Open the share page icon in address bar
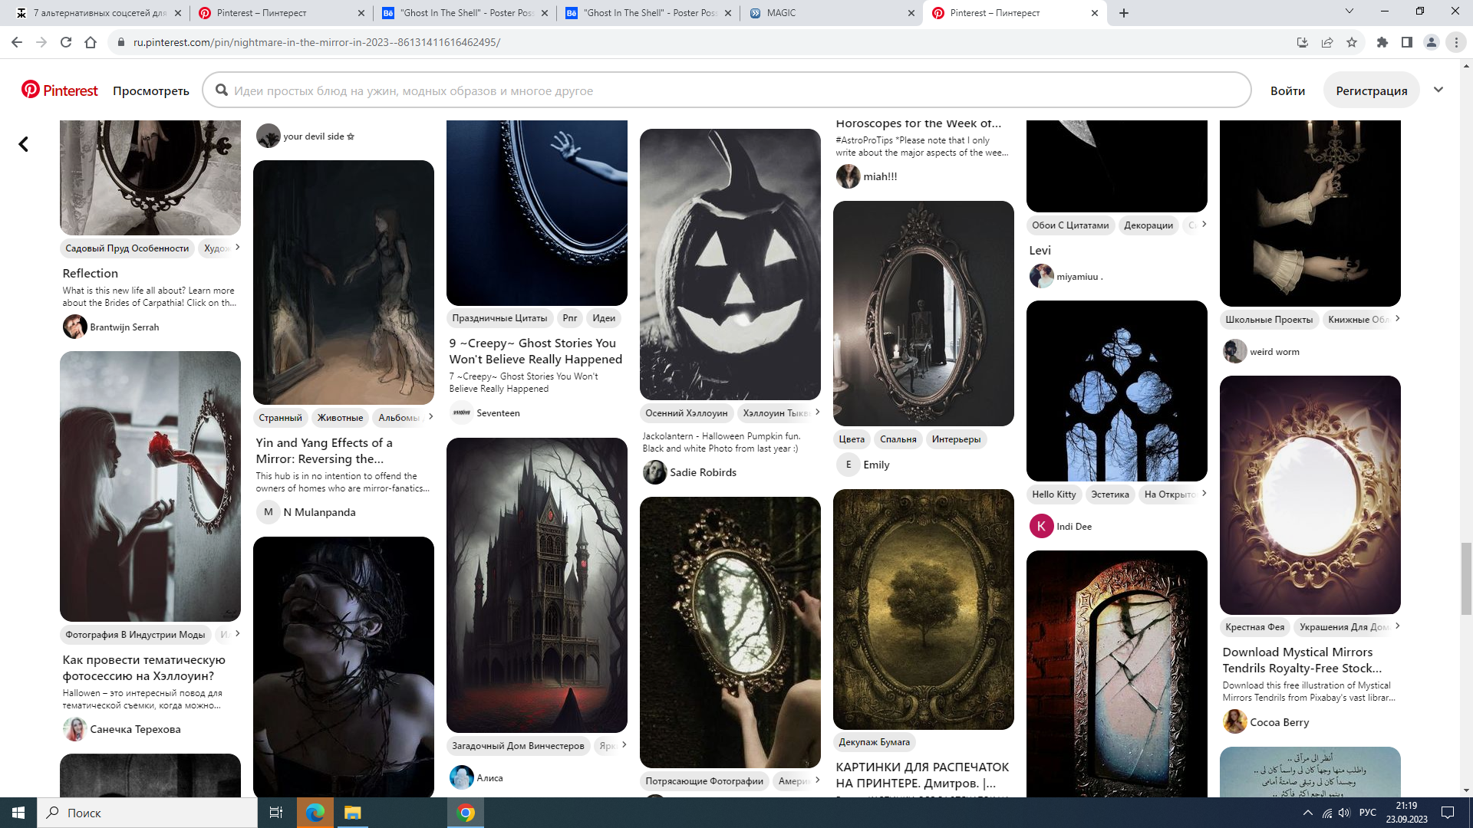1473x828 pixels. 1327,42
